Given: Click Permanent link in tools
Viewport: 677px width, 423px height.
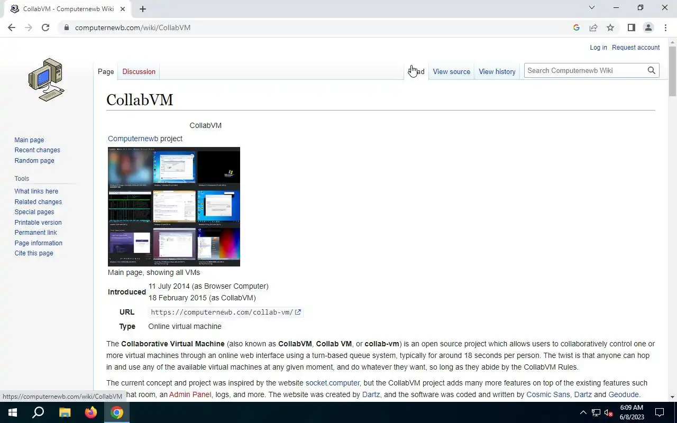Looking at the screenshot, I should (35, 233).
